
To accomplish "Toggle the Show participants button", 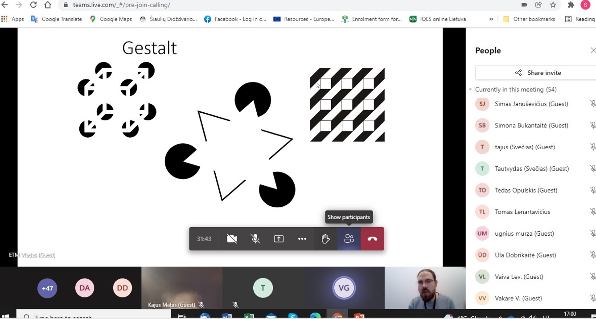I will (349, 239).
